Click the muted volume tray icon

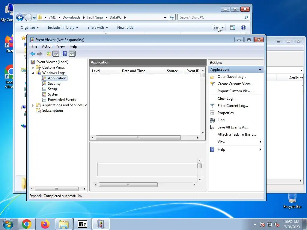point(277,224)
